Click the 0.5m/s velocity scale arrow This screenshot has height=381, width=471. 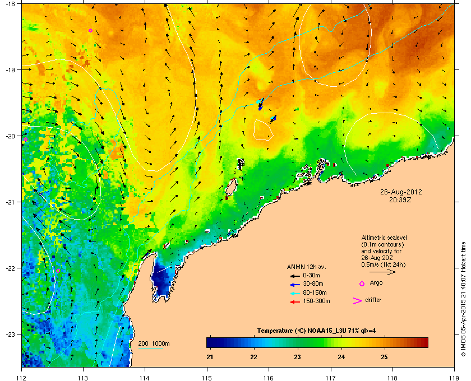382,272
